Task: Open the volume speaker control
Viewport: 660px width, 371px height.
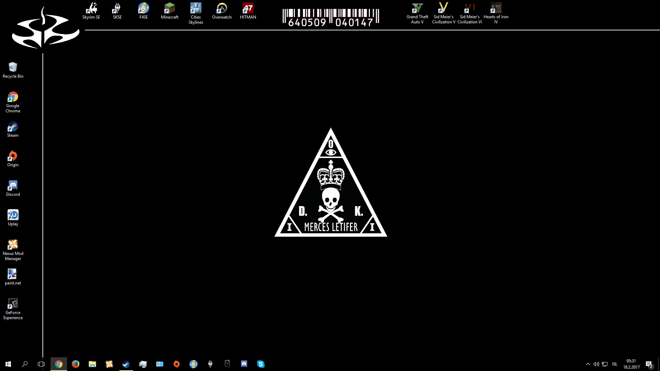Action: (x=596, y=364)
